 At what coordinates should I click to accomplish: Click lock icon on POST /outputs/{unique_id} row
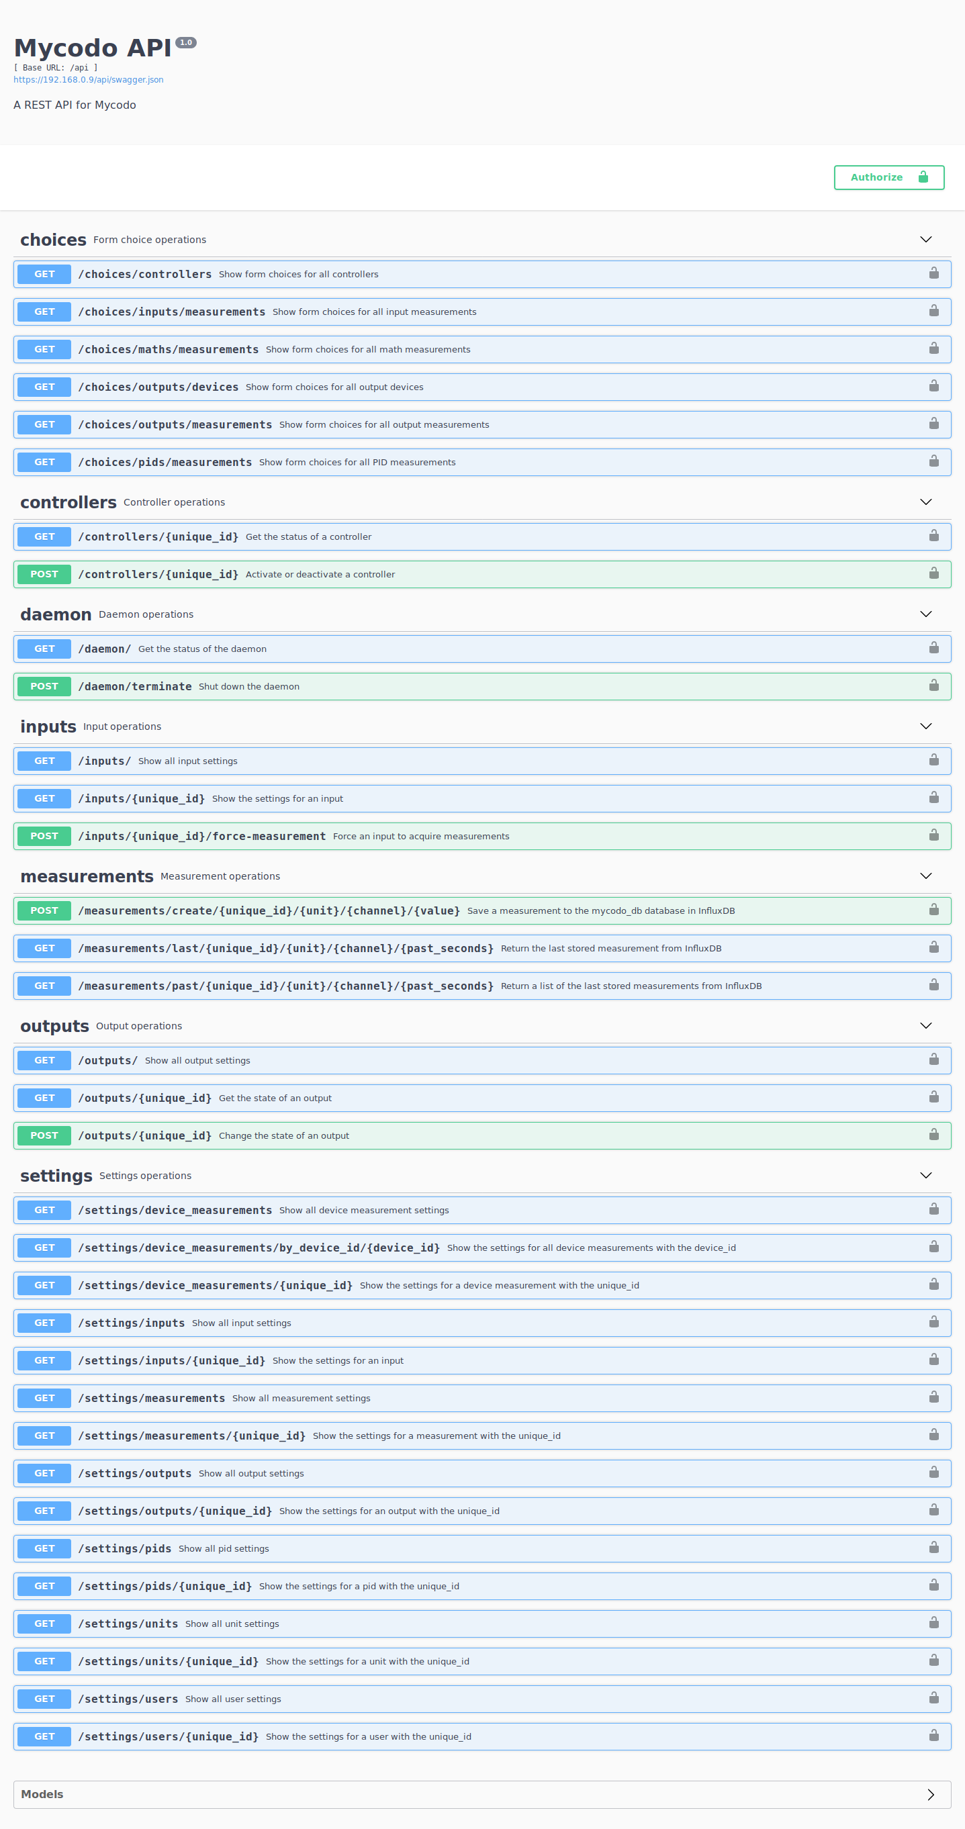(933, 1135)
